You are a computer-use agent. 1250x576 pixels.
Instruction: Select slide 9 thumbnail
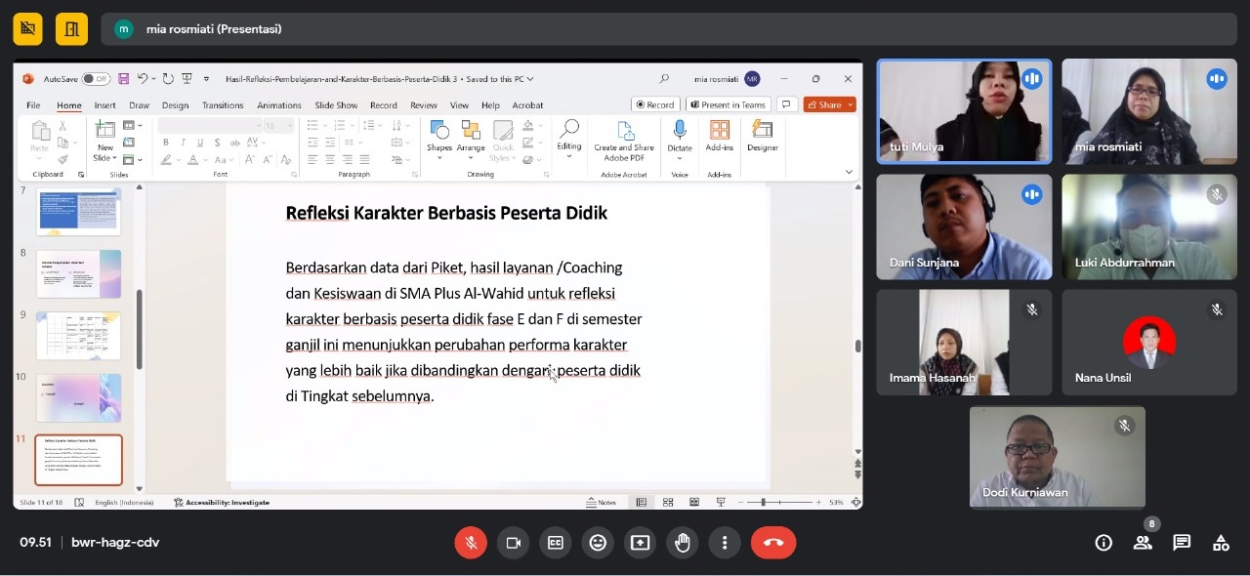[79, 336]
